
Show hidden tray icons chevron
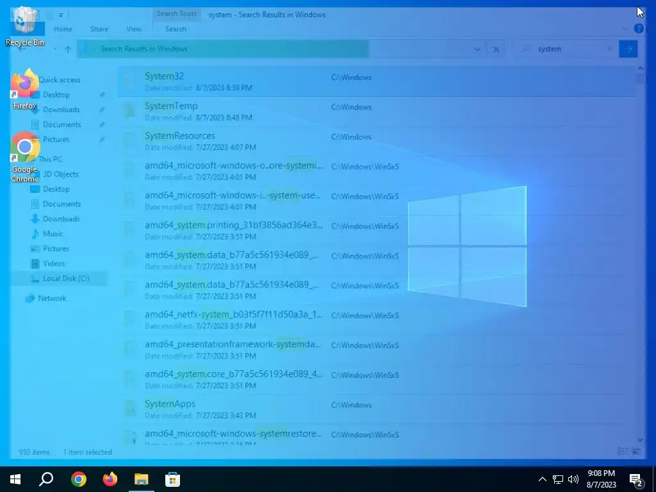542,479
